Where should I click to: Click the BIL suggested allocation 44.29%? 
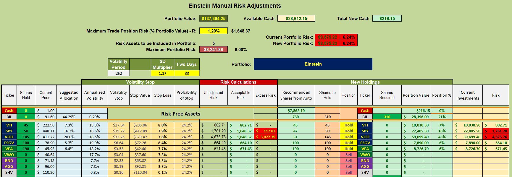point(69,117)
